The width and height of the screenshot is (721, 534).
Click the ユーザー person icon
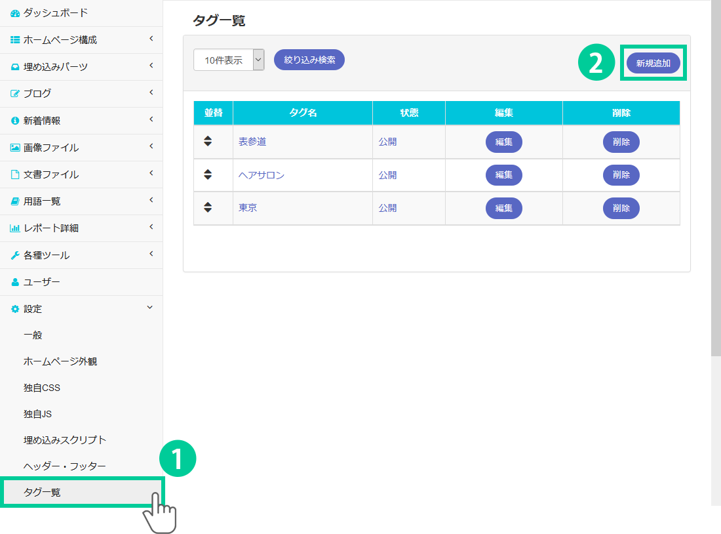(x=15, y=282)
